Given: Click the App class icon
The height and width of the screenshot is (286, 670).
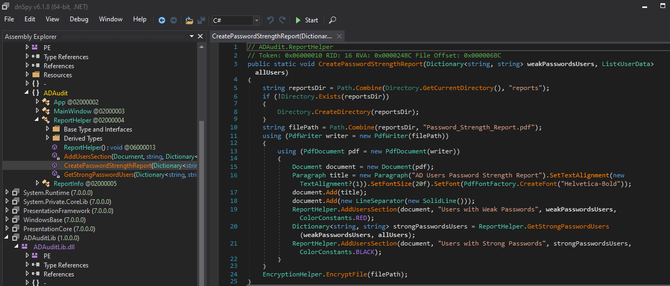Looking at the screenshot, I should click(46, 102).
